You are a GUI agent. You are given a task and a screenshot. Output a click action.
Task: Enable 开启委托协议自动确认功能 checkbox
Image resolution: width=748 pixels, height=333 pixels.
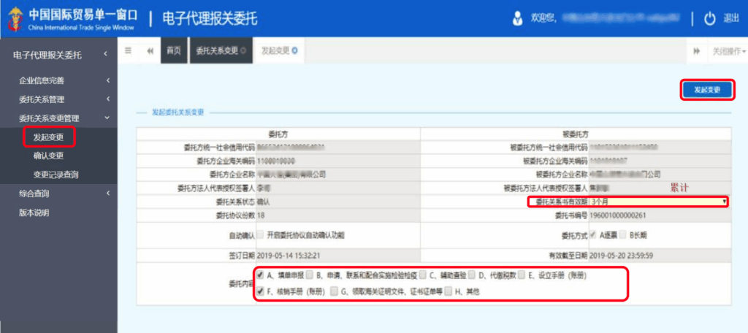[261, 234]
